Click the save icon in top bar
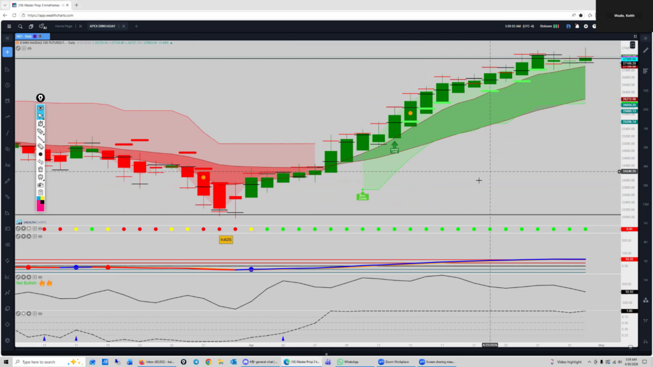653x367 pixels. tap(568, 26)
